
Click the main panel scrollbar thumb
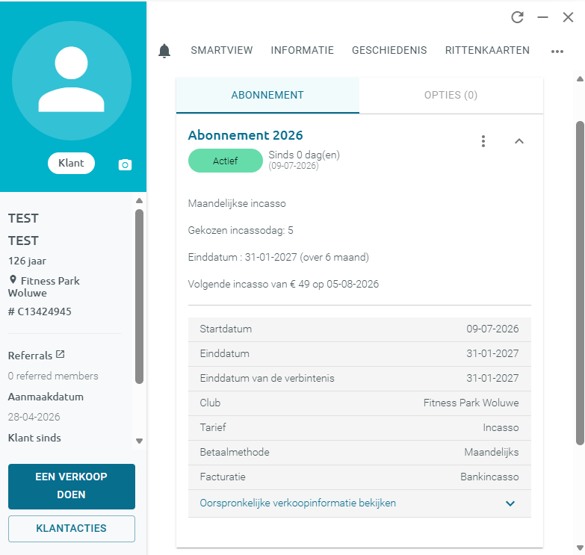(580, 282)
